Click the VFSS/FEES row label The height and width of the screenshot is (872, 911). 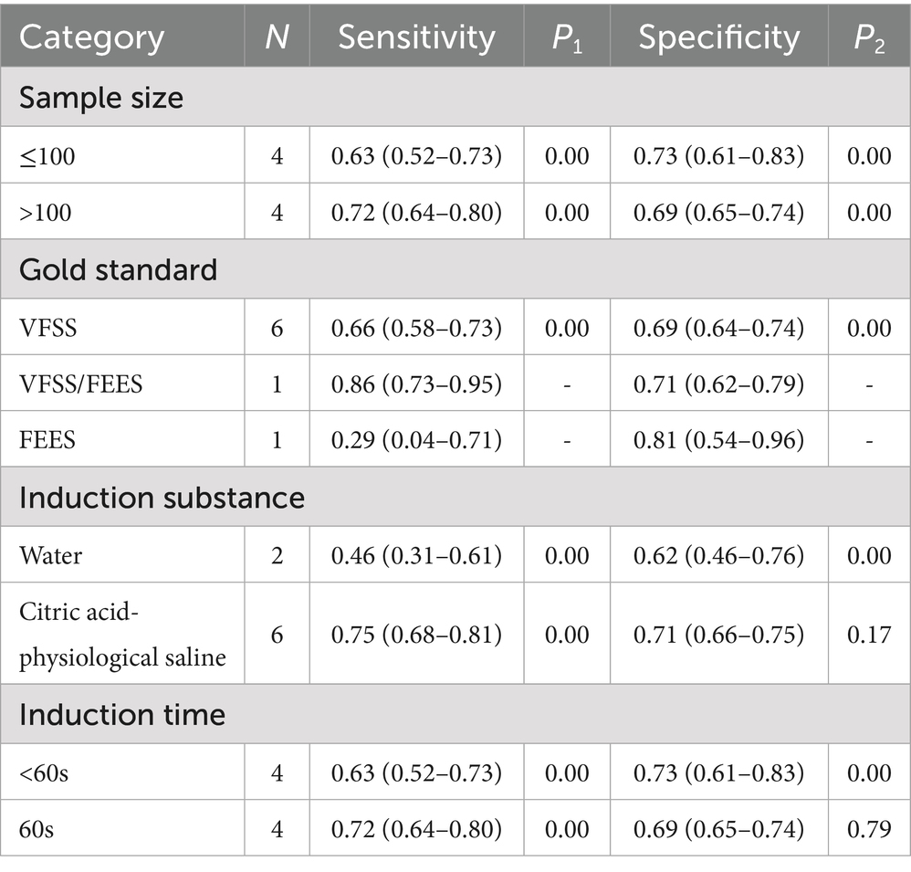80,384
